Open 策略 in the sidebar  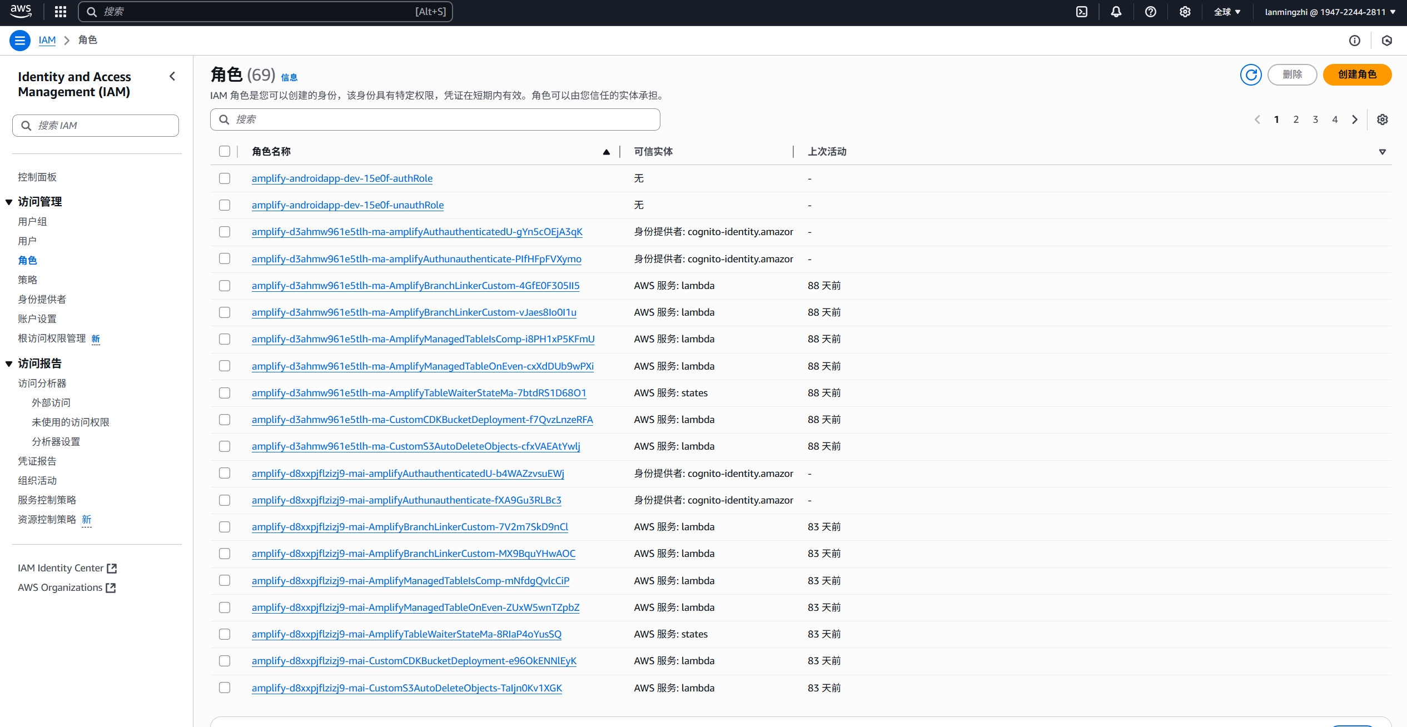(x=28, y=280)
